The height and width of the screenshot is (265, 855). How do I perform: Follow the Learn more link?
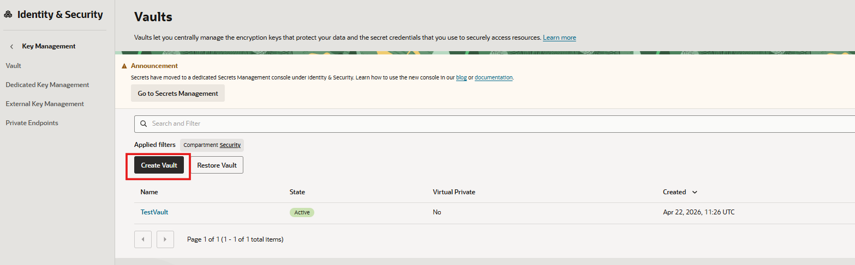[559, 38]
